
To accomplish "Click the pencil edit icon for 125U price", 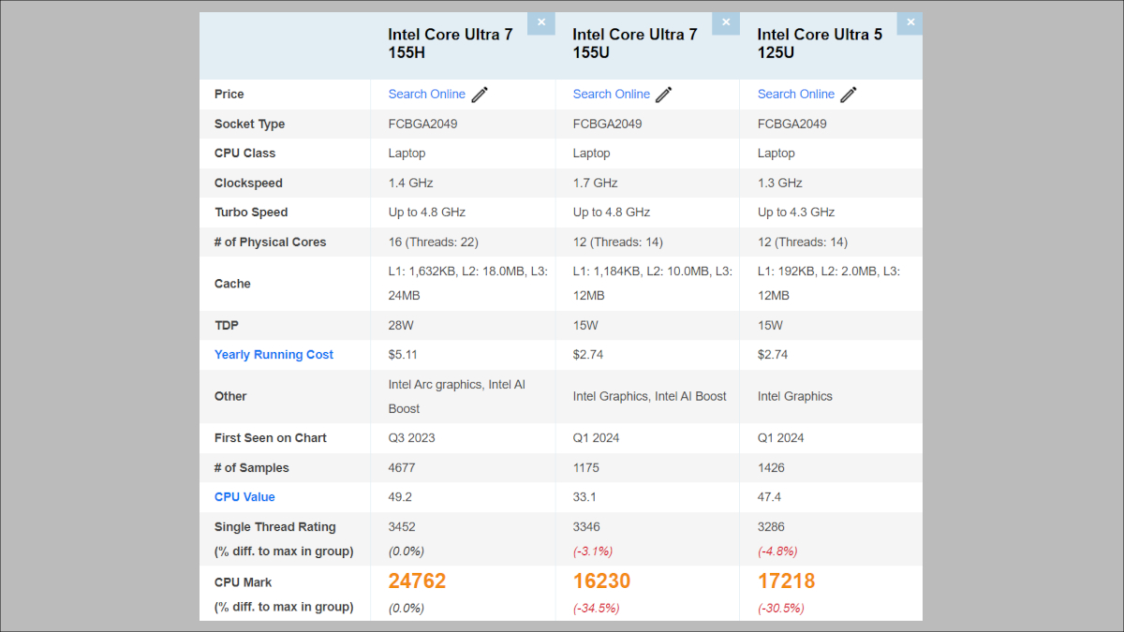I will coord(849,95).
